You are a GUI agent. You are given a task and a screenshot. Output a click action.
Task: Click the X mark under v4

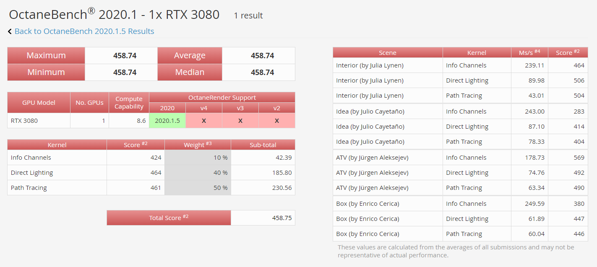coord(204,121)
